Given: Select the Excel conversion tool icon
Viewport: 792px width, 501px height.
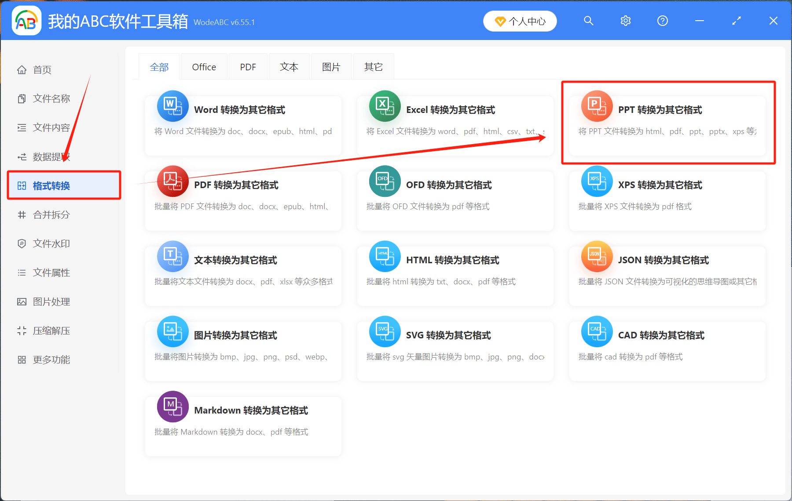Looking at the screenshot, I should point(385,106).
